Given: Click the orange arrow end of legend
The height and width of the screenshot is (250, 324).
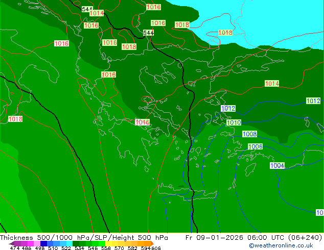Looking at the screenshot, I should click(152, 243).
